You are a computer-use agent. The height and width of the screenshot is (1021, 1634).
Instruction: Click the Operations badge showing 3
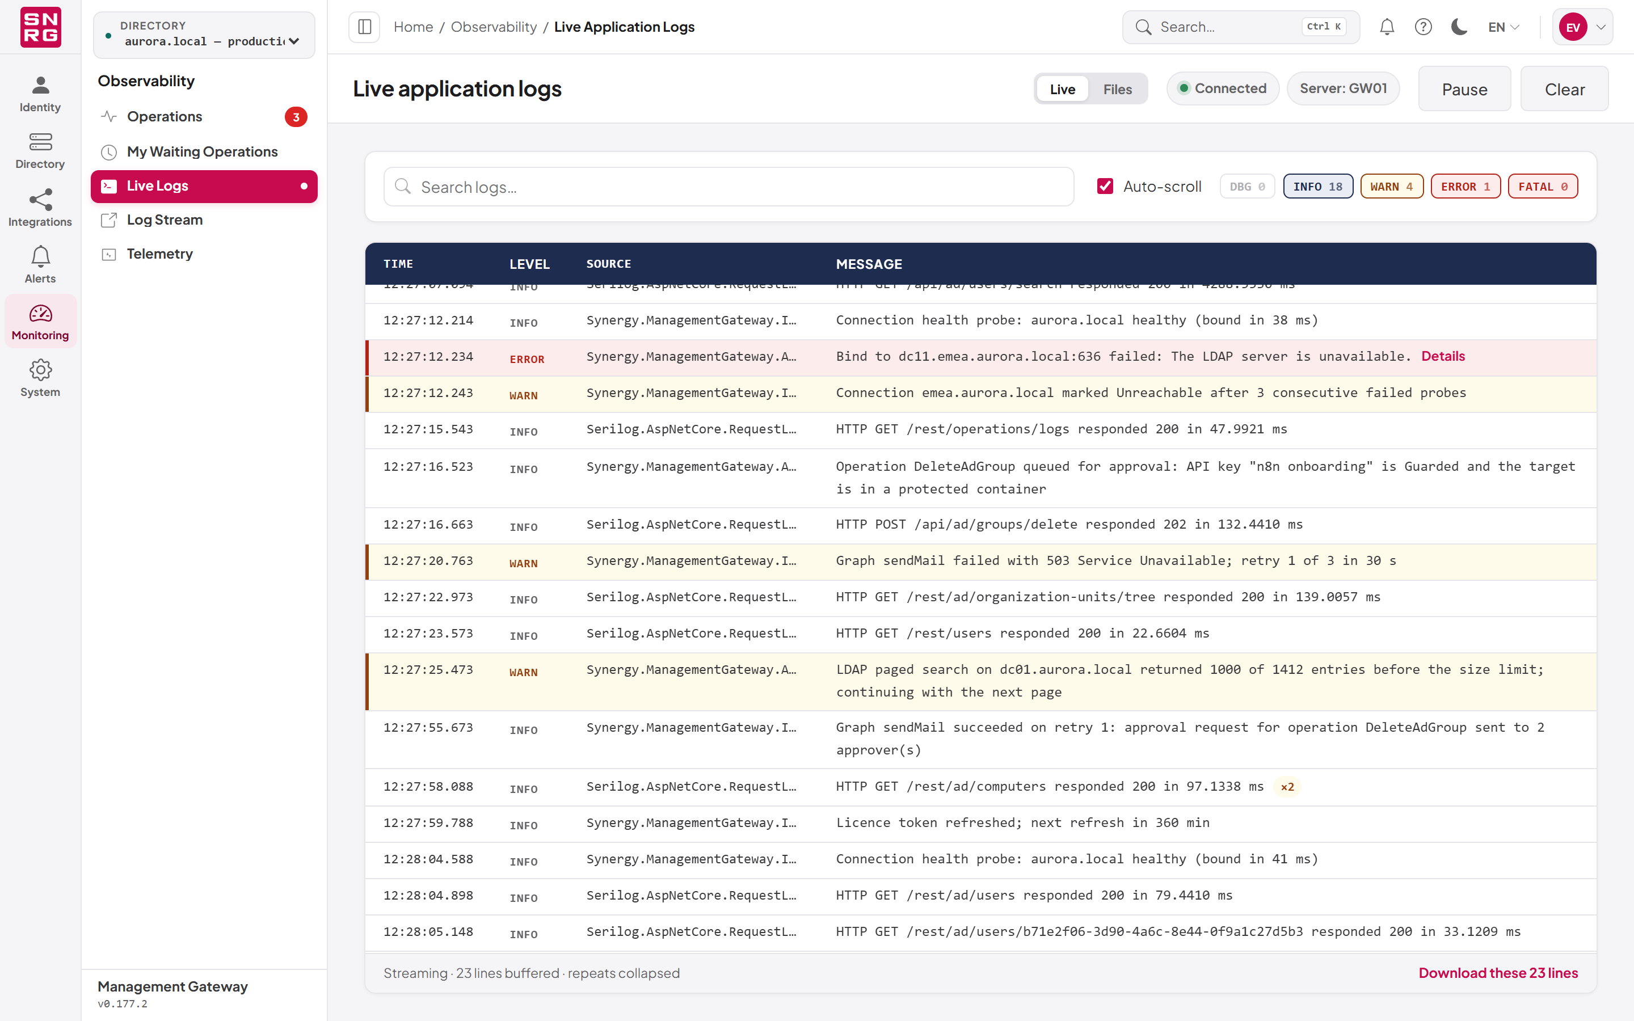[296, 117]
